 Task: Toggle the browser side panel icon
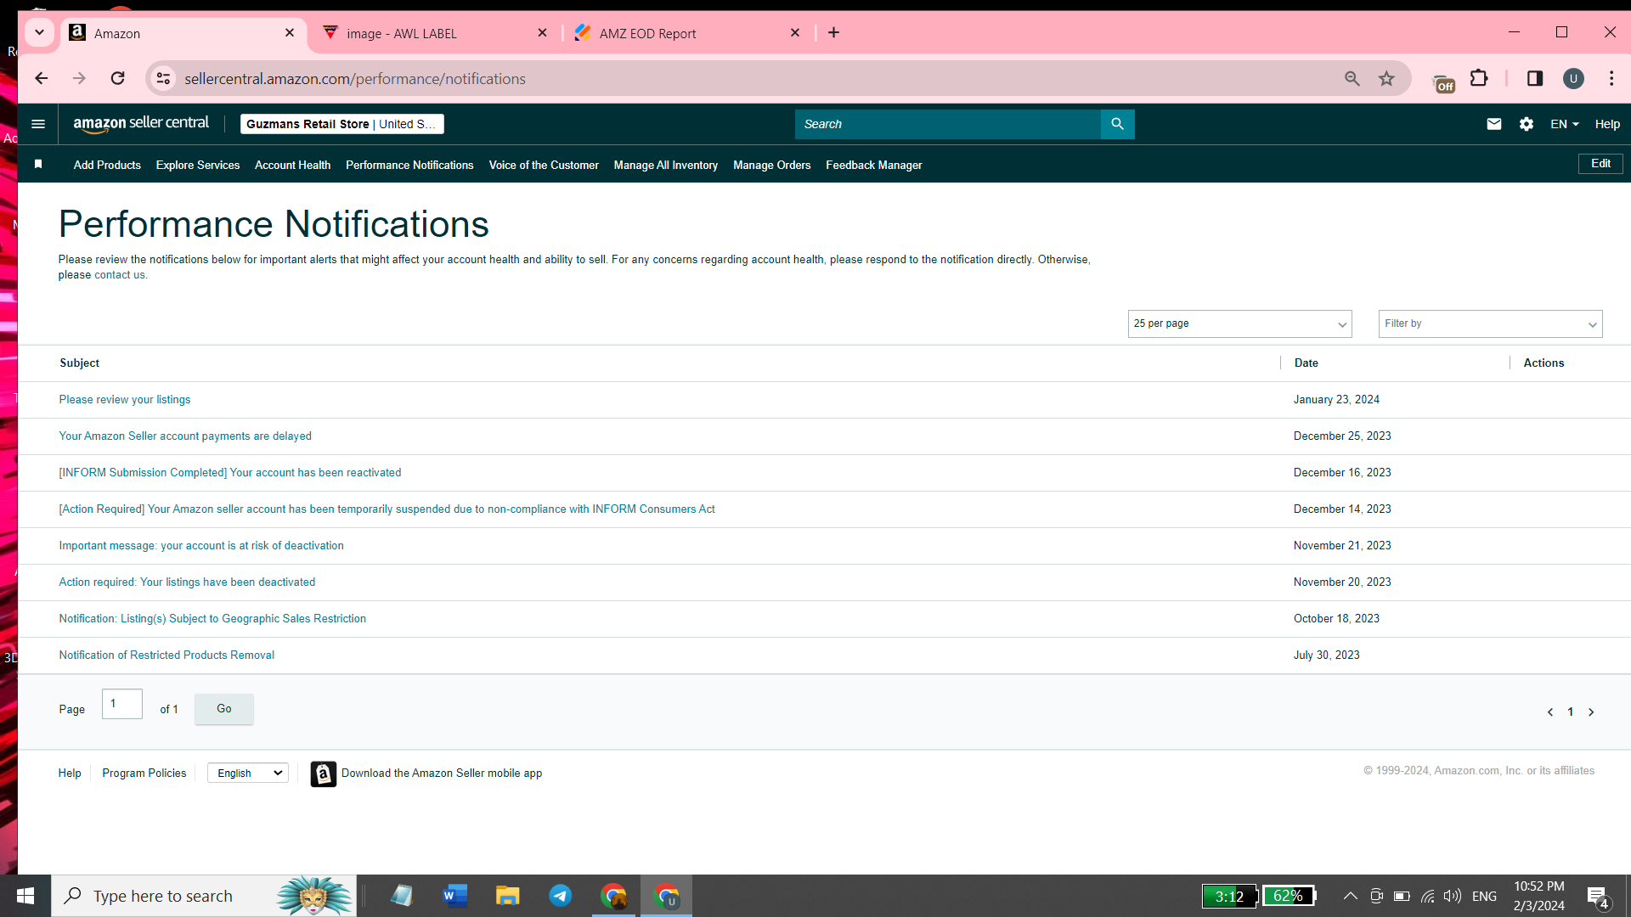pyautogui.click(x=1535, y=79)
